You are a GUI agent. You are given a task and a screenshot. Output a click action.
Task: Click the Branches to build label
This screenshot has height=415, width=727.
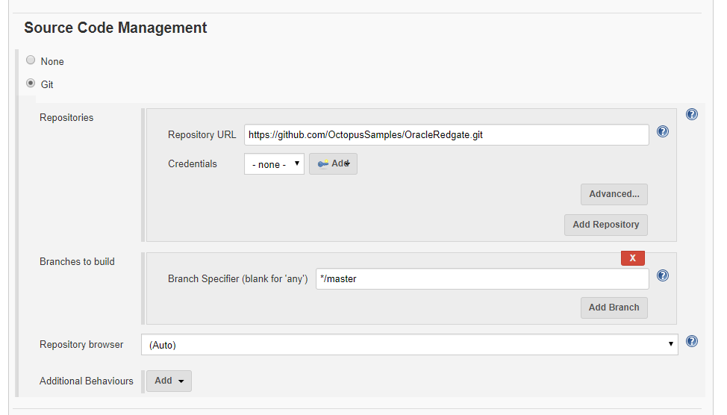(x=77, y=261)
